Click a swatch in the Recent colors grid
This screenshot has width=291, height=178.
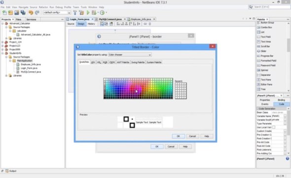pyautogui.click(x=181, y=91)
